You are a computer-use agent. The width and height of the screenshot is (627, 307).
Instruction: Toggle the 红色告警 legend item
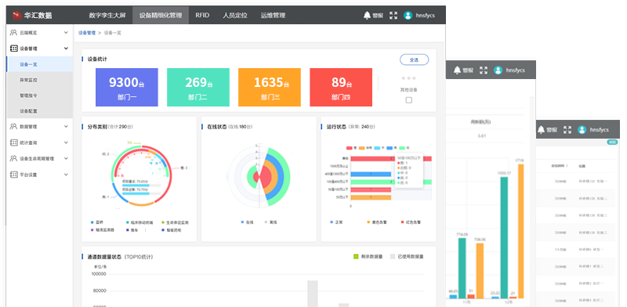point(411,222)
